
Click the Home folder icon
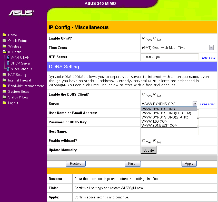click(x=4, y=35)
